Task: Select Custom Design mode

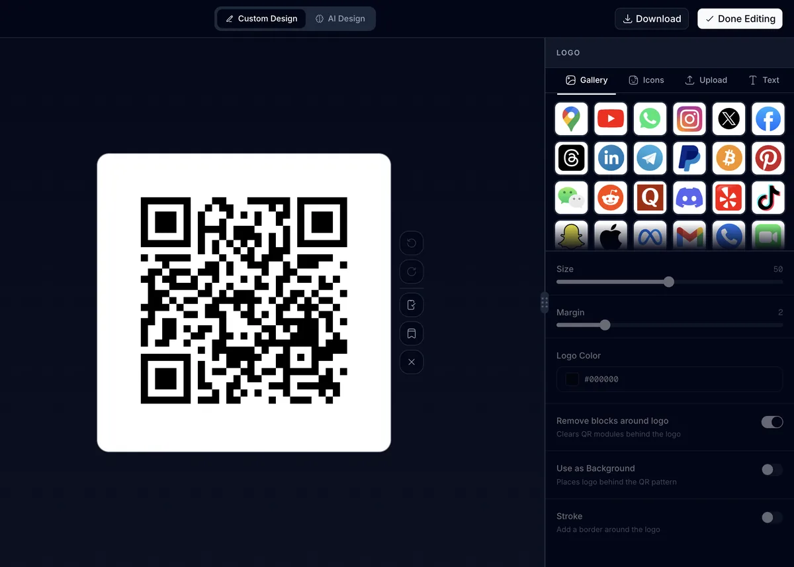Action: 261,19
